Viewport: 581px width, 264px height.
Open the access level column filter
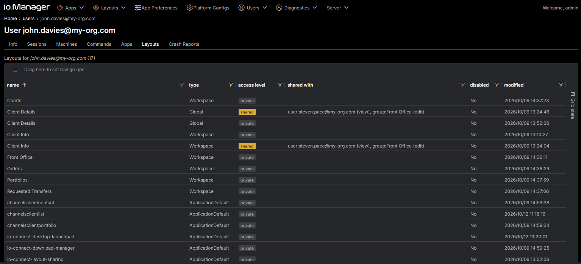pyautogui.click(x=280, y=85)
